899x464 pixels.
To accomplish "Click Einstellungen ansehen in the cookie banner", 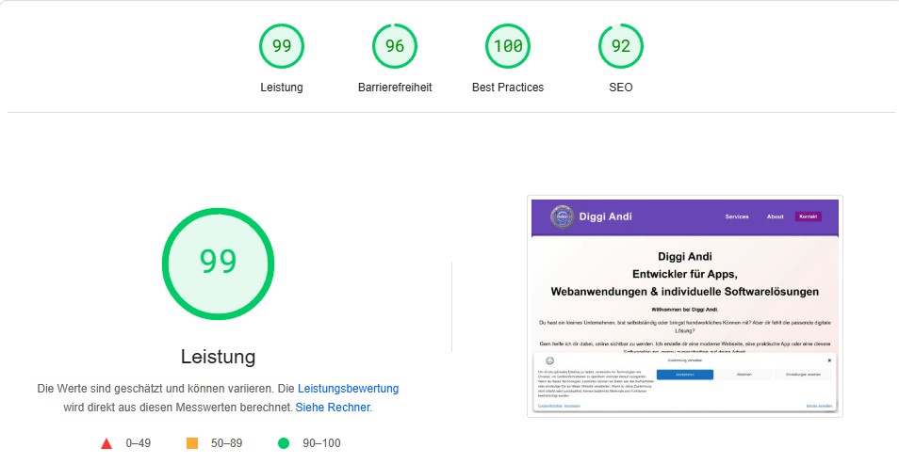I will 804,375.
